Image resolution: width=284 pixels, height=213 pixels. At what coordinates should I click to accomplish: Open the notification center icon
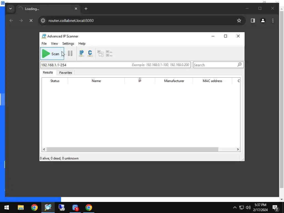[x=275, y=207]
